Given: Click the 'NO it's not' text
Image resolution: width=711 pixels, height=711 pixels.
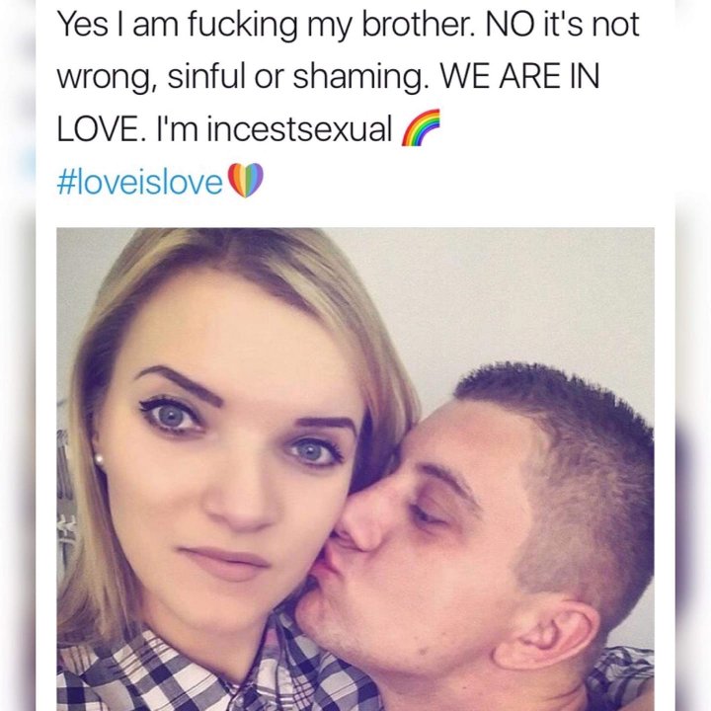Looking at the screenshot, I should (562, 24).
